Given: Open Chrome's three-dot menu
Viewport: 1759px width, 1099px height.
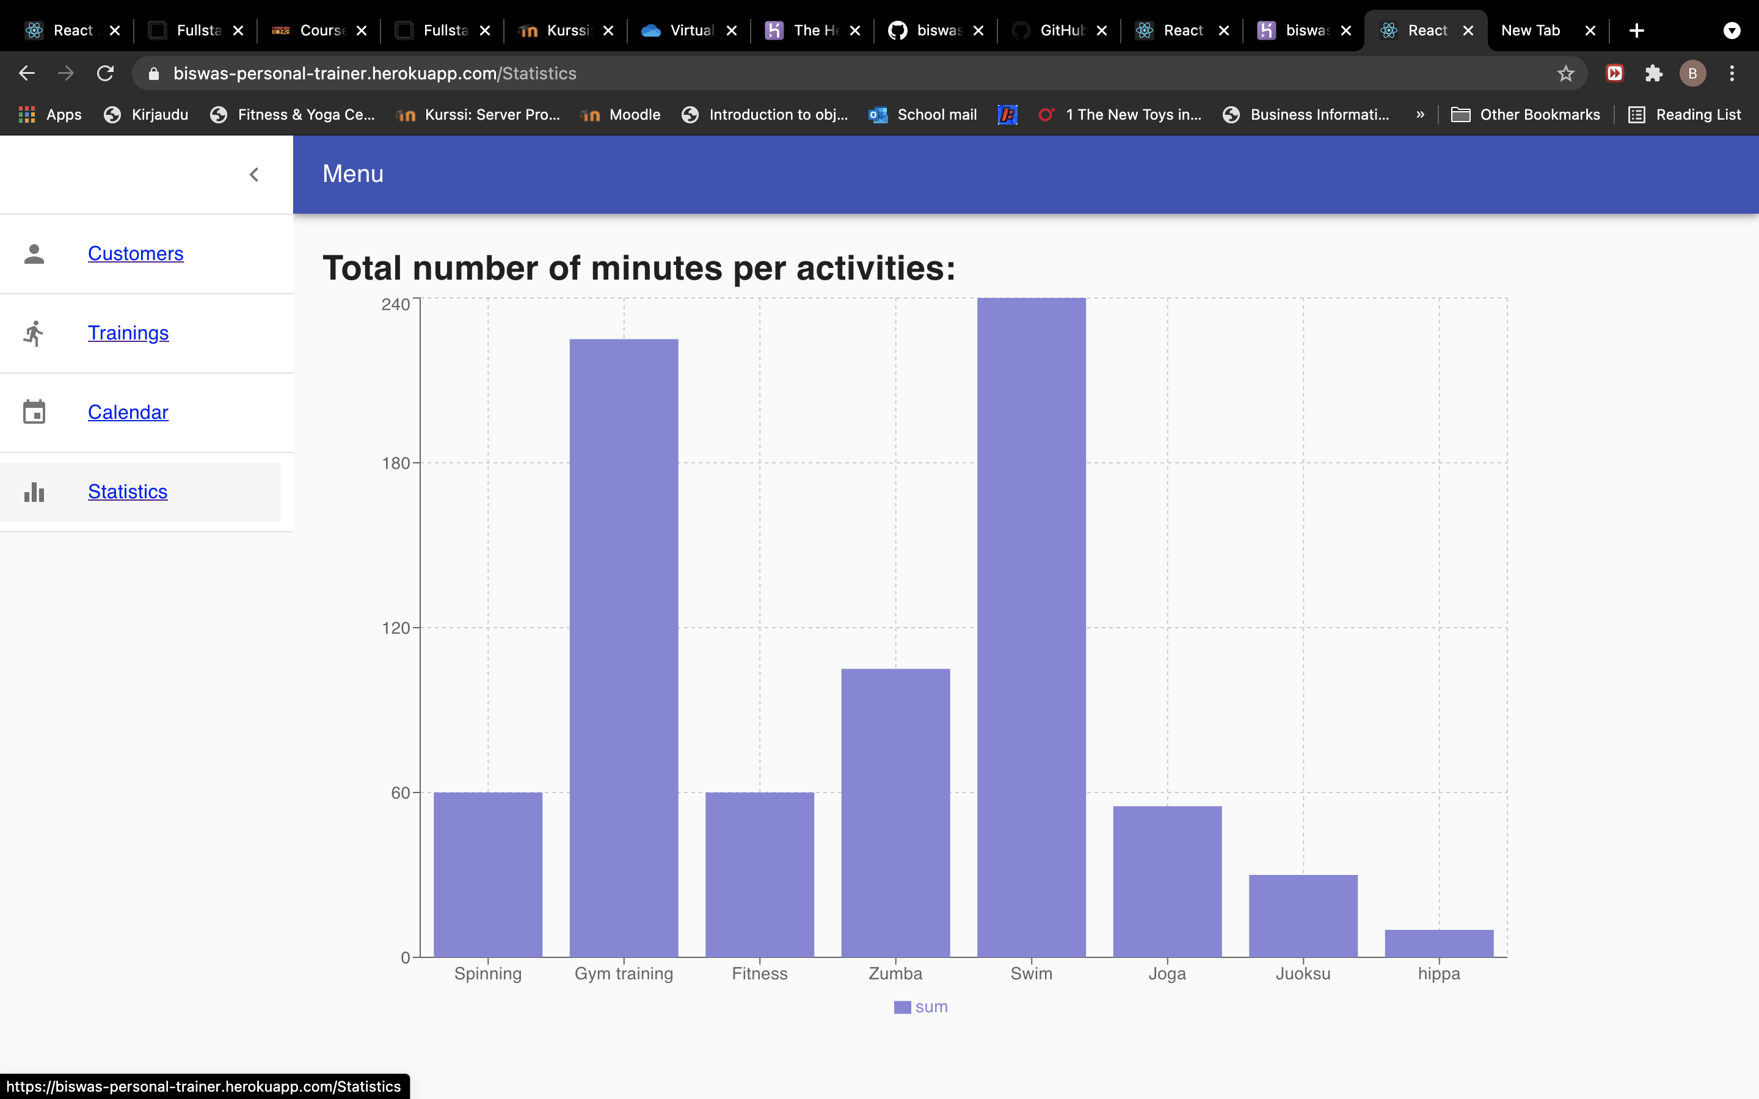Looking at the screenshot, I should point(1732,73).
